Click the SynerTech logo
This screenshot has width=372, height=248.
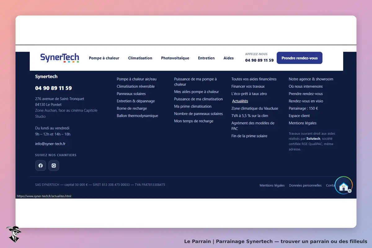(x=60, y=58)
